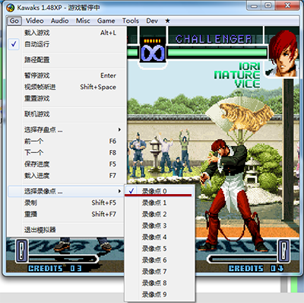Click the star icon in the menu bar
The image size is (304, 303).
click(167, 21)
